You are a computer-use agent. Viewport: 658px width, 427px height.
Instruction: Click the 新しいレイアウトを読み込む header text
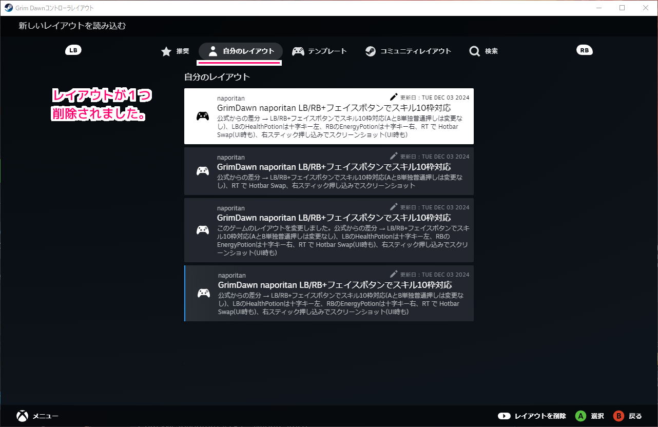[72, 26]
